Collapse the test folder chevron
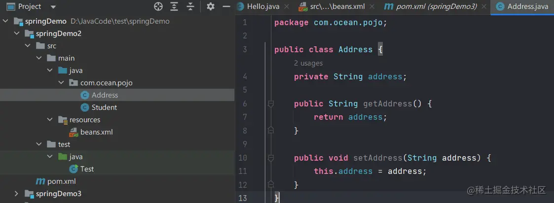This screenshot has height=203, width=554. (x=39, y=144)
